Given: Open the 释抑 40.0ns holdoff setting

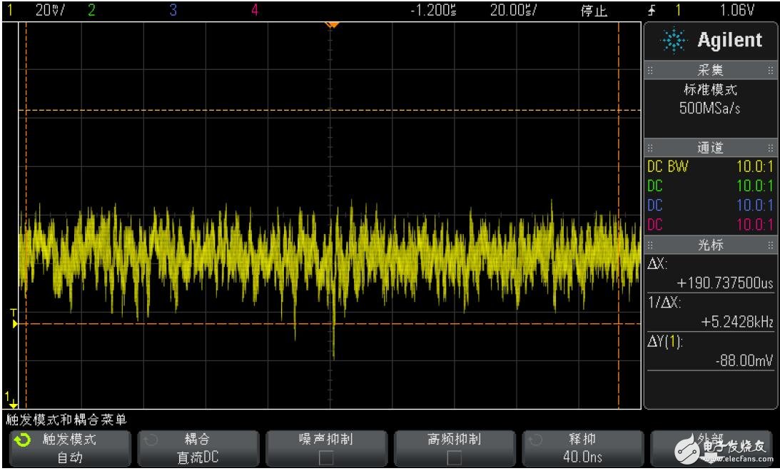Looking at the screenshot, I should [582, 448].
